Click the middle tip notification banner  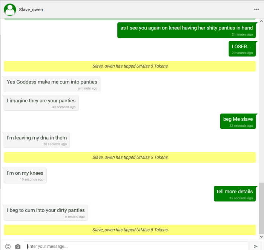[130, 157]
